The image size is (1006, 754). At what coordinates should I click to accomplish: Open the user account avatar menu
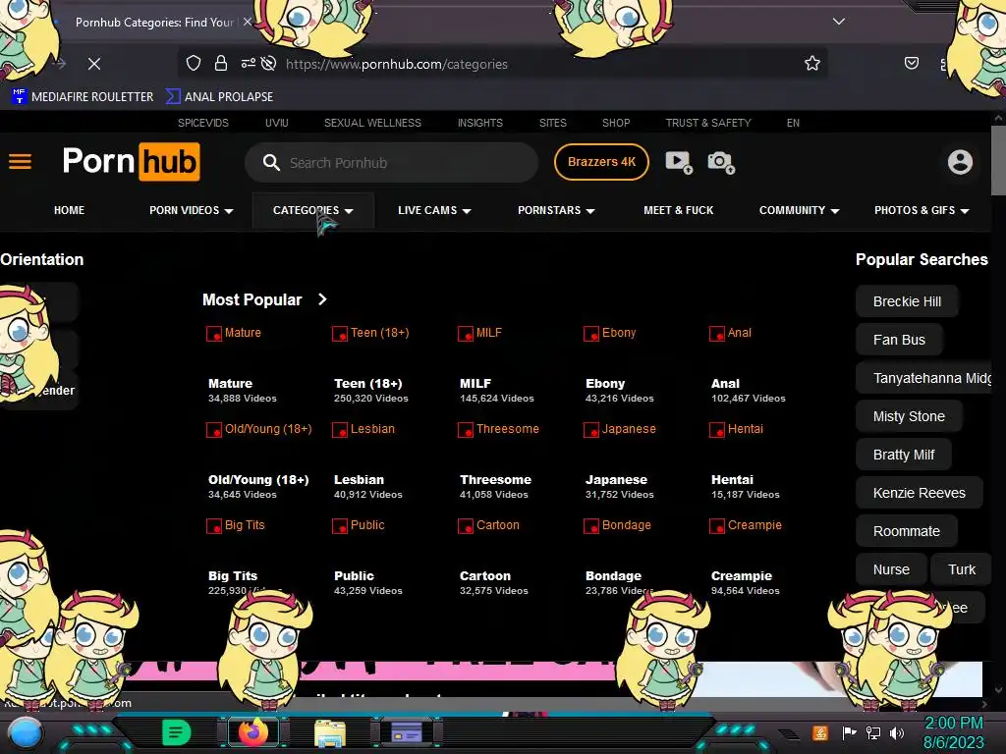pos(960,162)
